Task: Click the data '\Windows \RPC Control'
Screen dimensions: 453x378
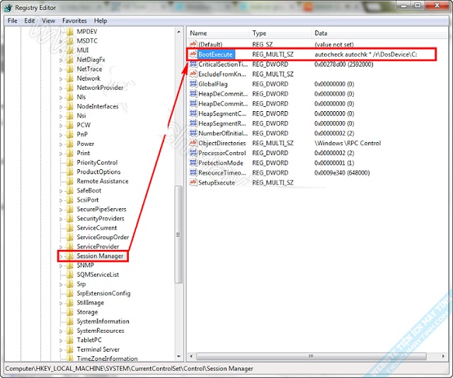Action: coord(348,143)
